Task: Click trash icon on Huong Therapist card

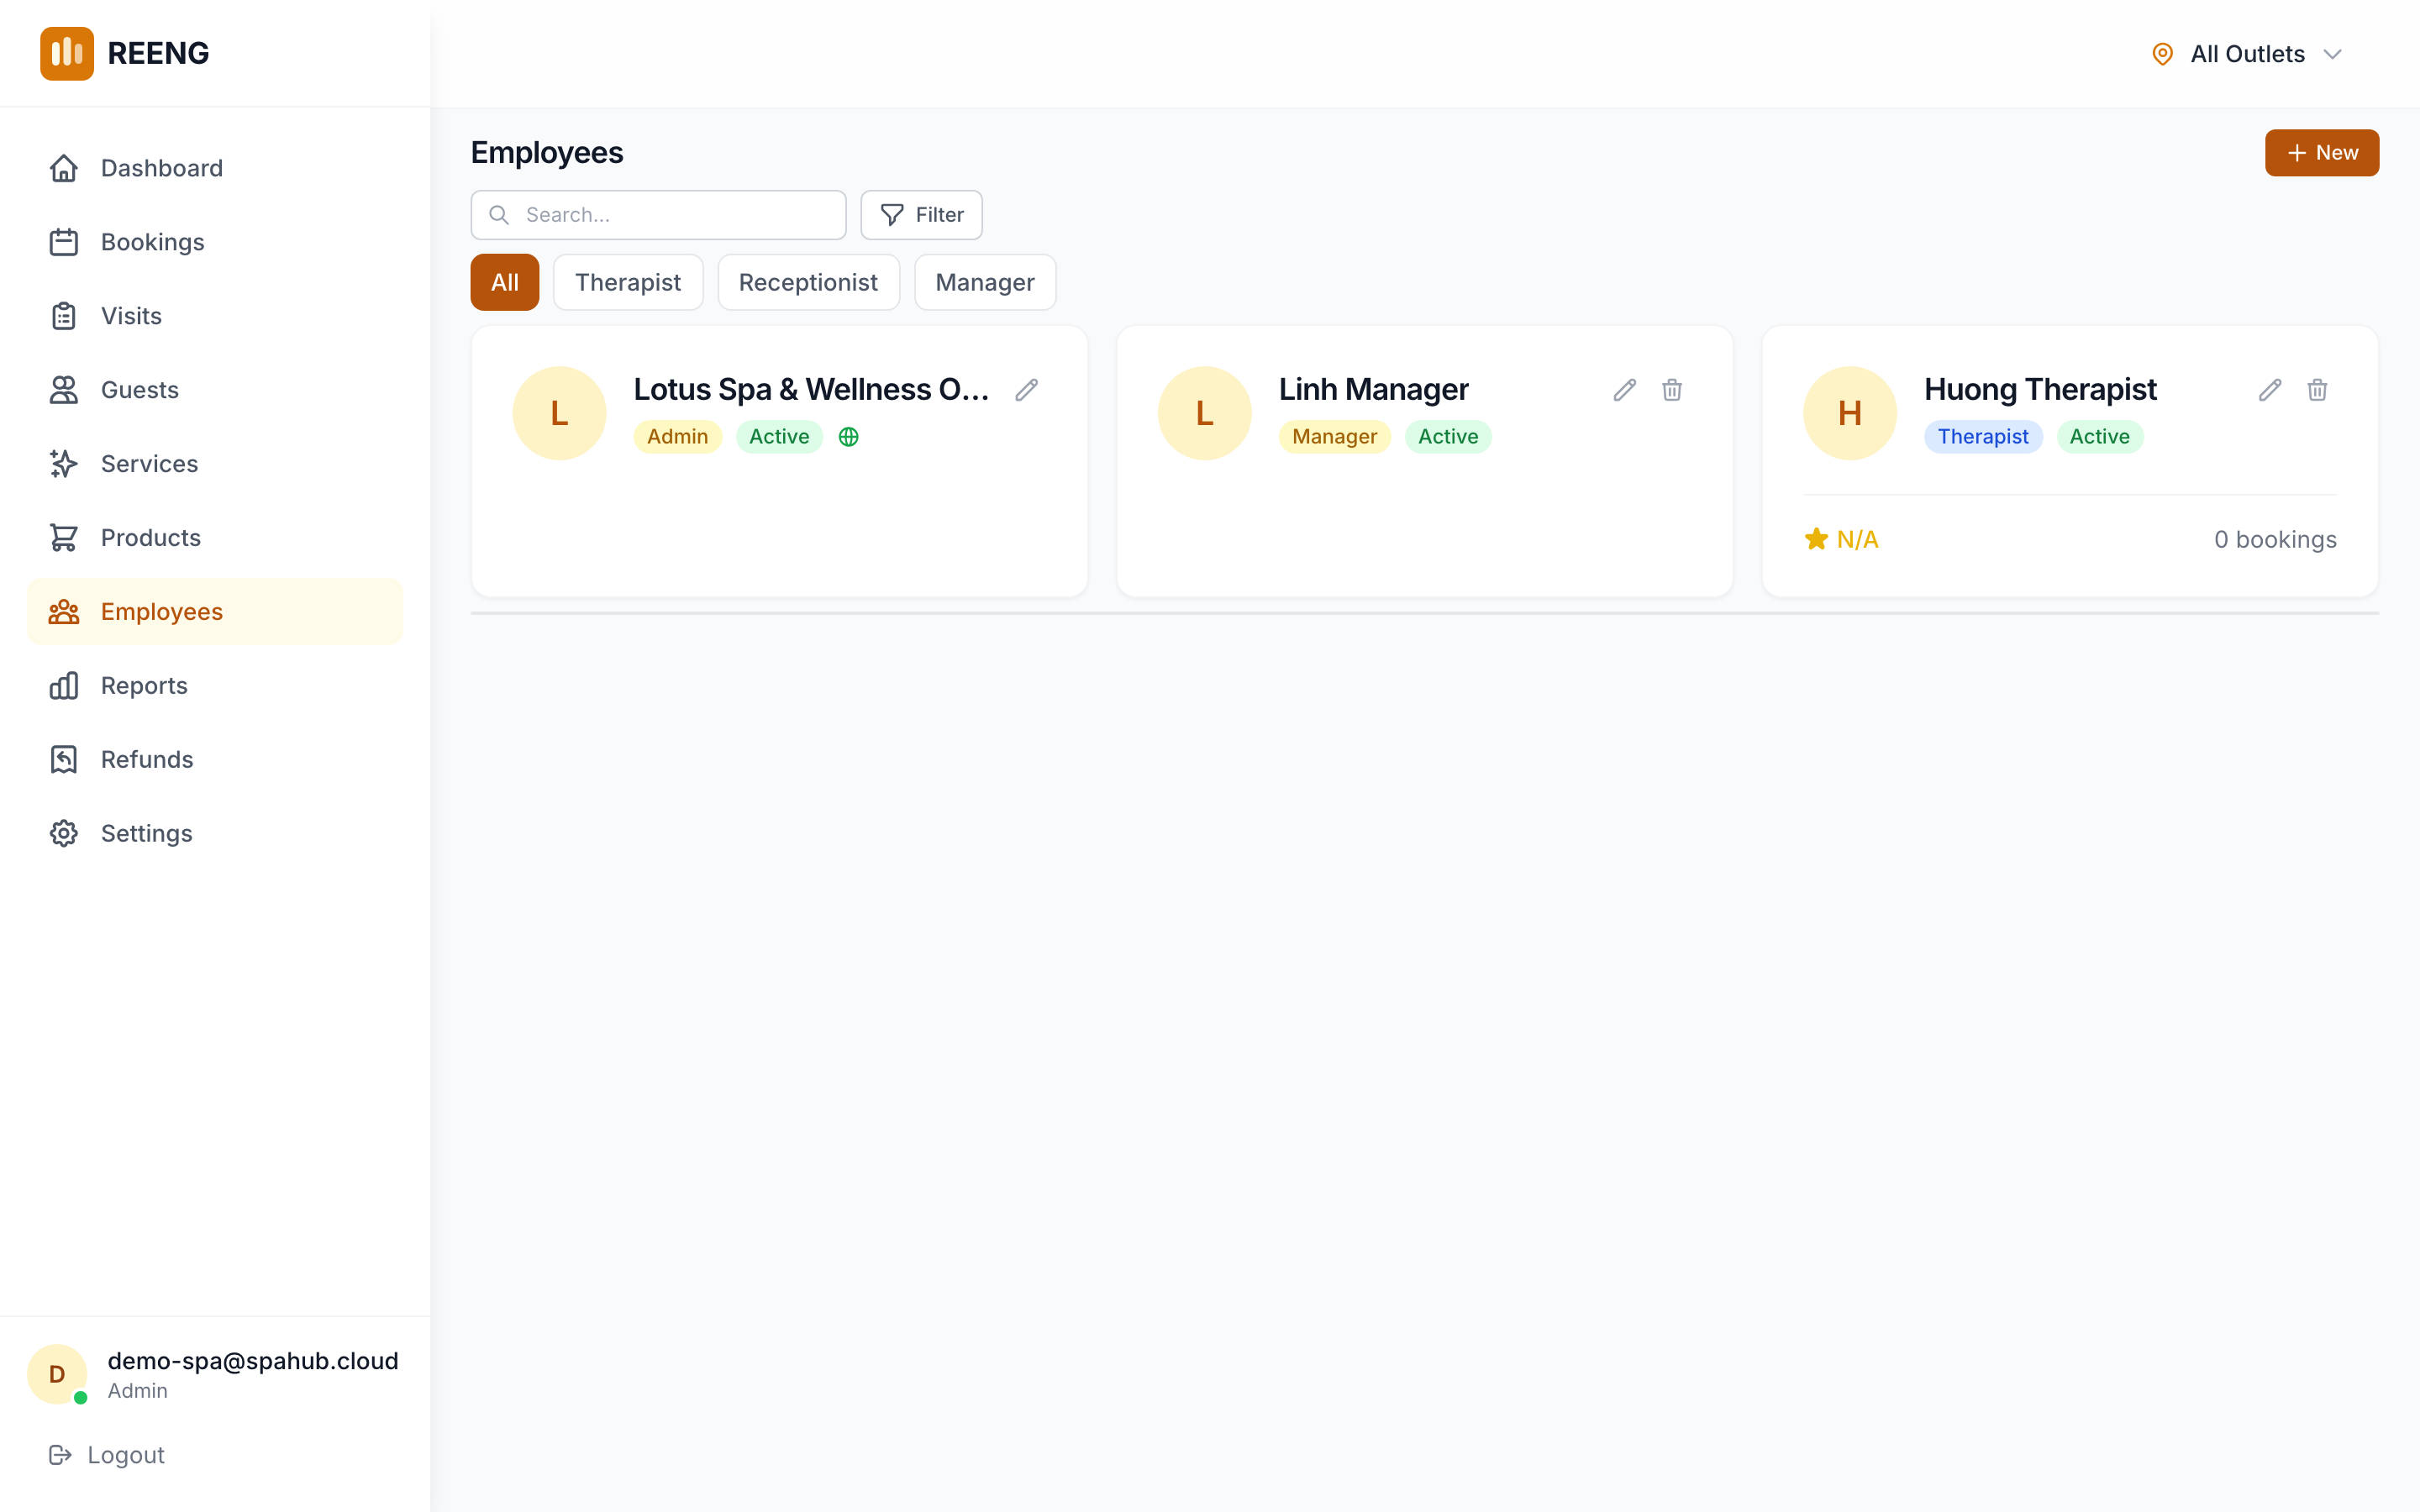Action: [x=2317, y=390]
